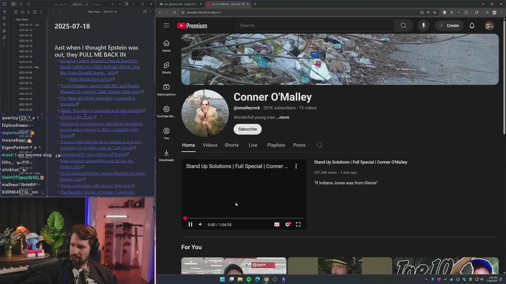Open the featured video's three-dot menu
Screen dimensions: 506x284
296,166
